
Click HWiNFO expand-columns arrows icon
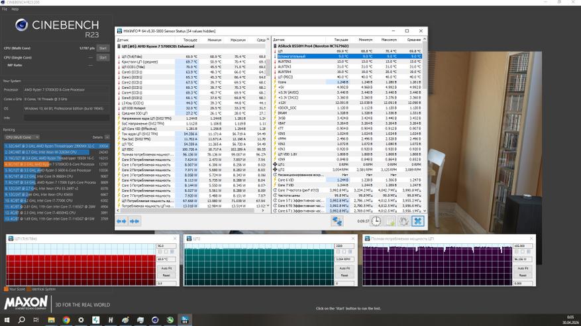click(121, 221)
